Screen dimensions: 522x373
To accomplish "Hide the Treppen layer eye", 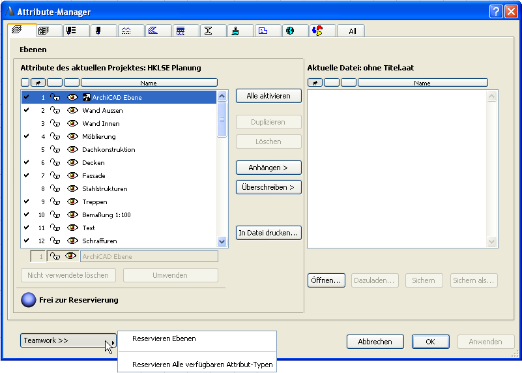I will [72, 201].
